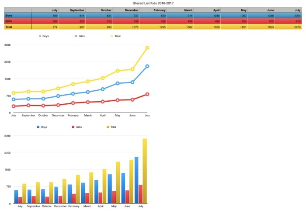Click the yellow Total square in bar chart legend
Screen dimensions: 306x212
pos(108,127)
